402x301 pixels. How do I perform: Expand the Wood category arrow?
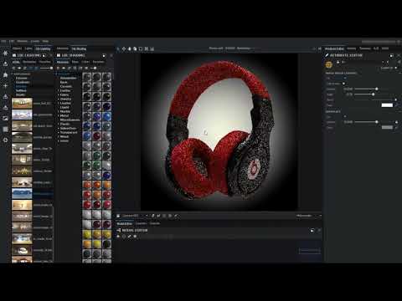(x=59, y=136)
